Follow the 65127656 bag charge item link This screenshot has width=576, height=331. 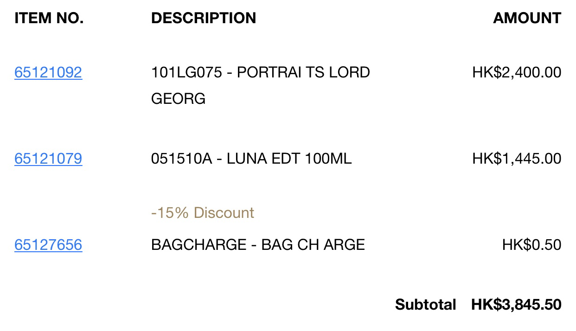[48, 245]
